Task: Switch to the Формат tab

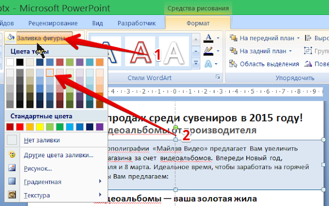Action: (x=198, y=23)
